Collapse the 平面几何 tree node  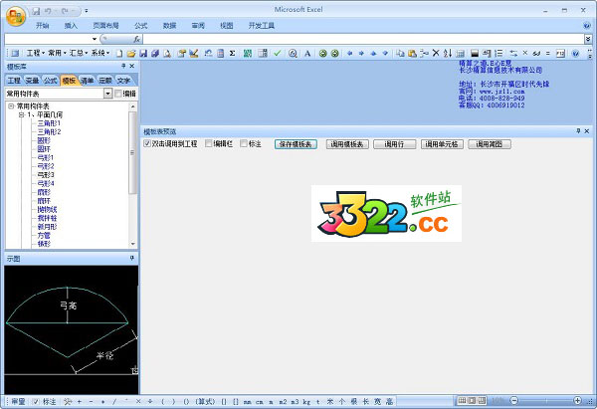[x=21, y=114]
